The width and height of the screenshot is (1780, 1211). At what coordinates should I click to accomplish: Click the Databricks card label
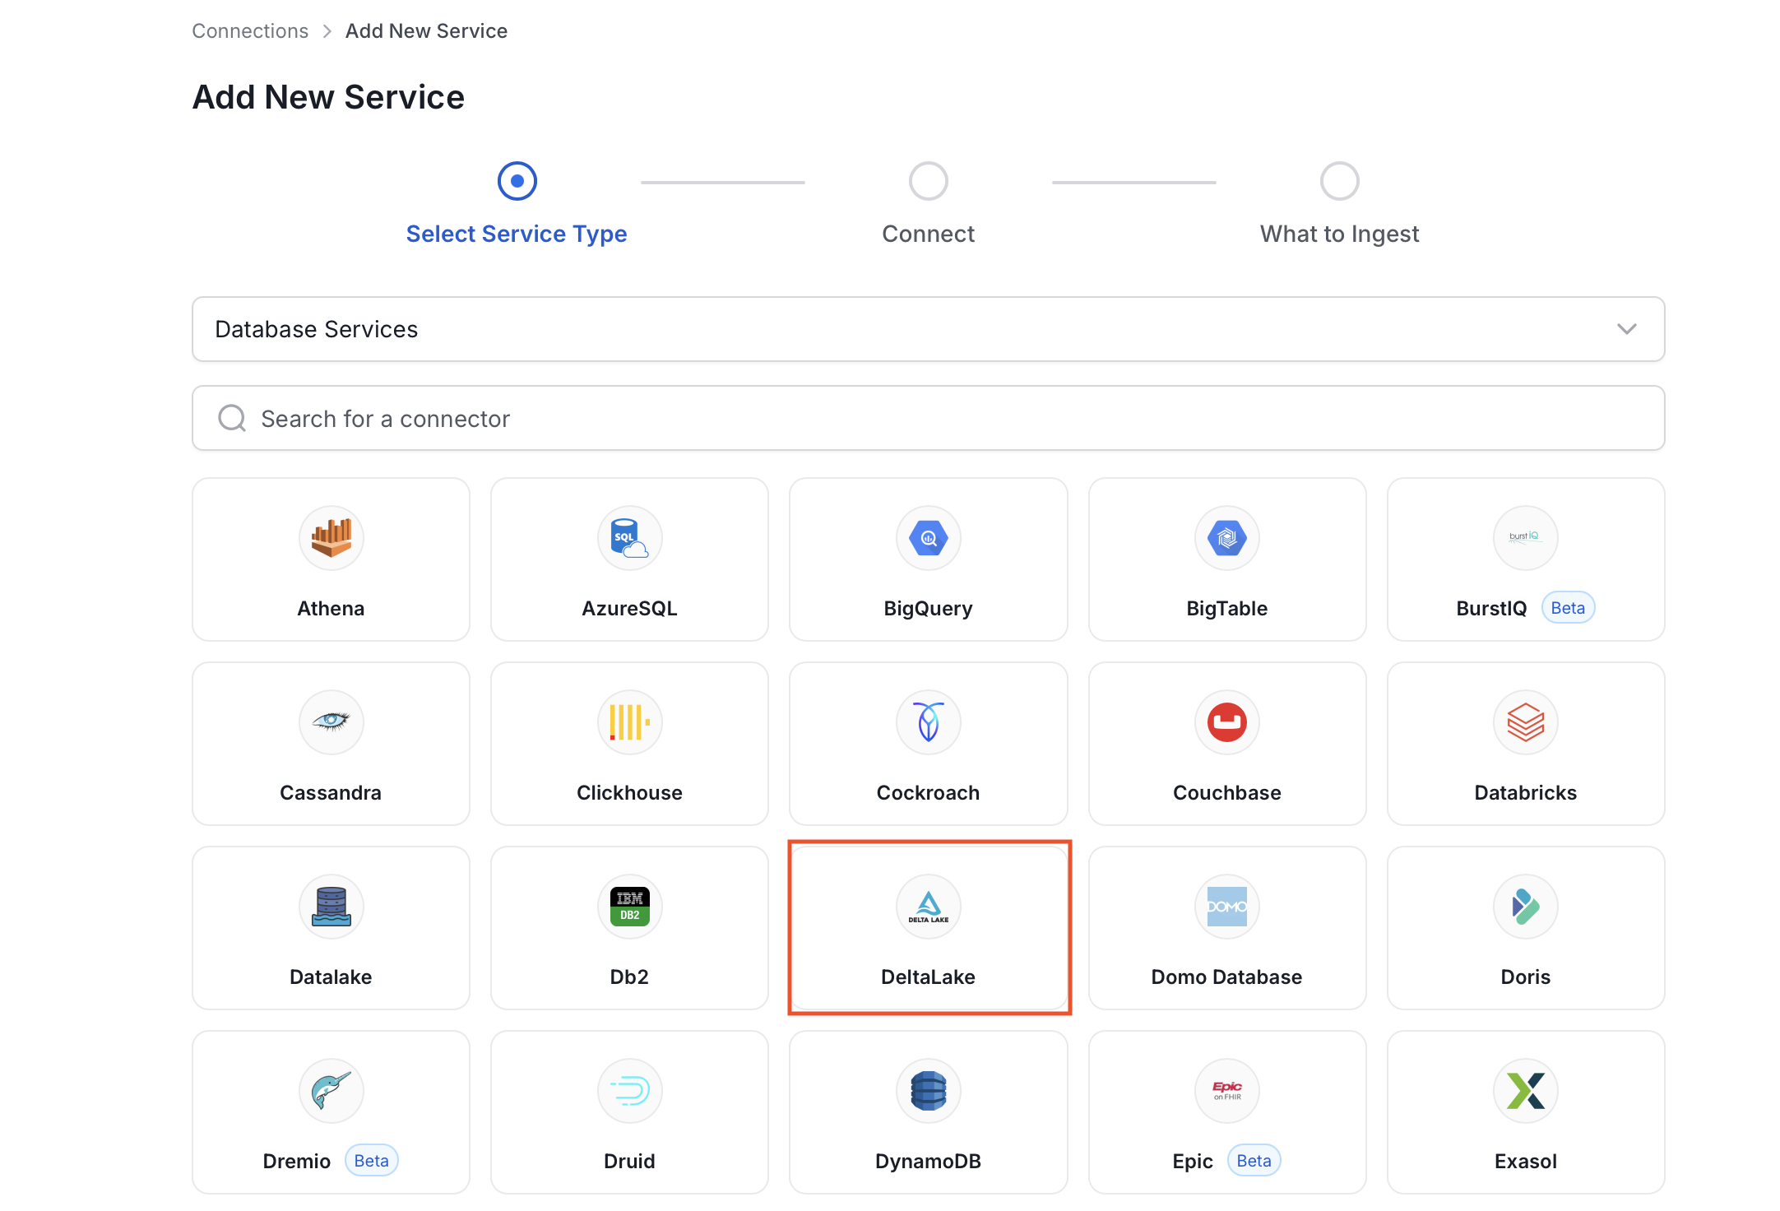tap(1525, 793)
